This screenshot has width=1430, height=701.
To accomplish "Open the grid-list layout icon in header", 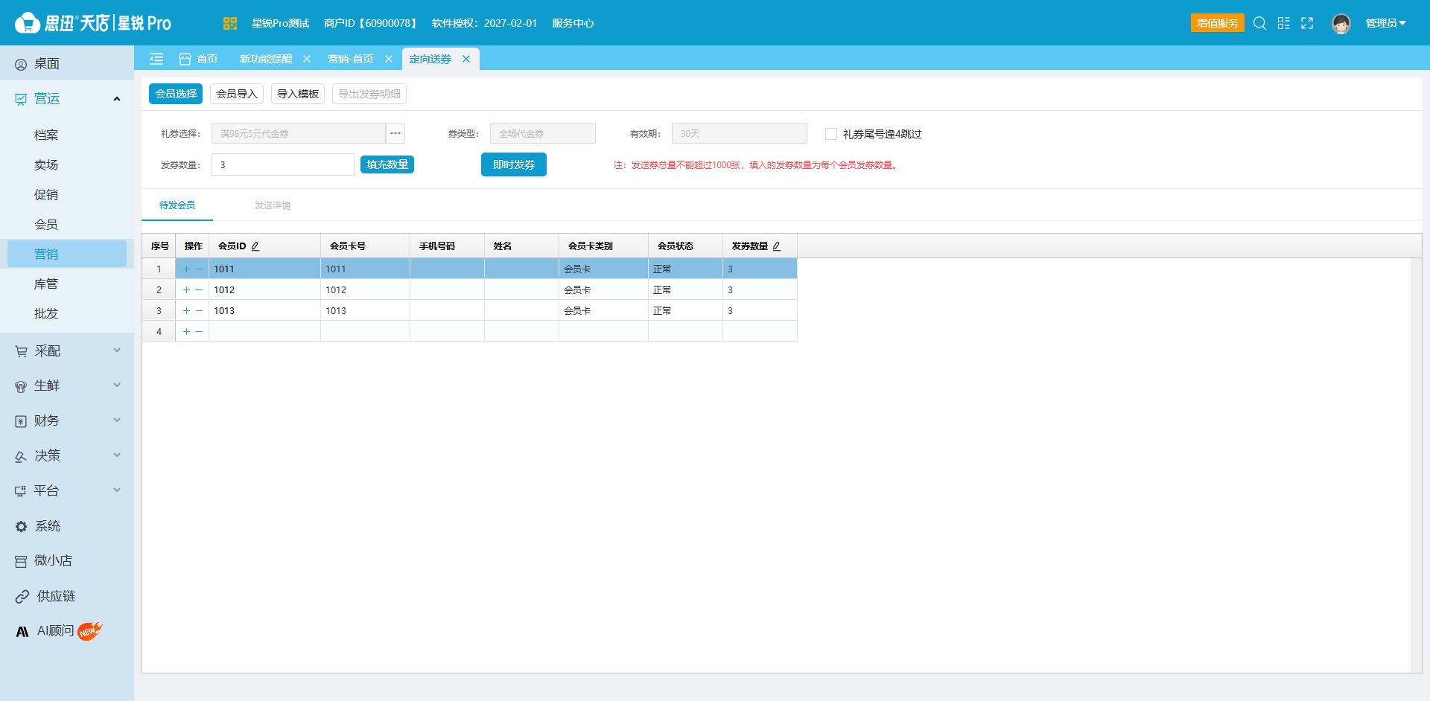I will [1283, 23].
